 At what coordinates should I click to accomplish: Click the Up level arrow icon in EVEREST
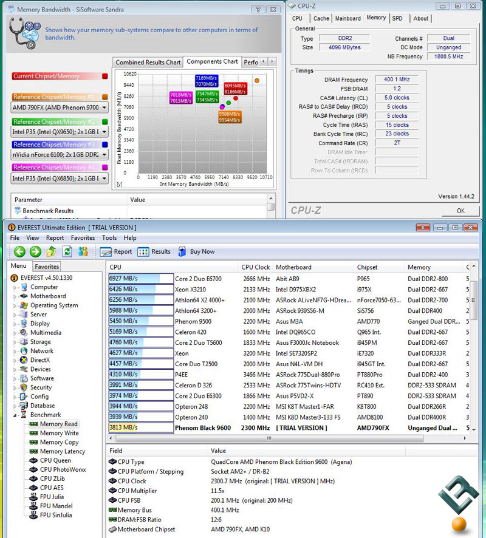click(x=52, y=251)
